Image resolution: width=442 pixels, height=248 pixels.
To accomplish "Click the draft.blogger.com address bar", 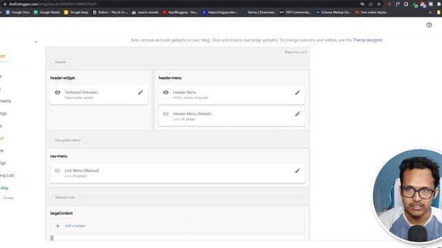I will point(52,4).
